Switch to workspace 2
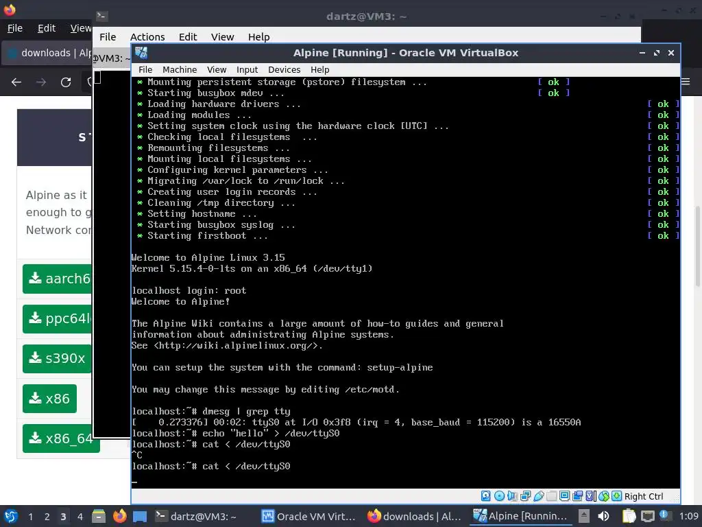This screenshot has width=702, height=527. pos(47,517)
